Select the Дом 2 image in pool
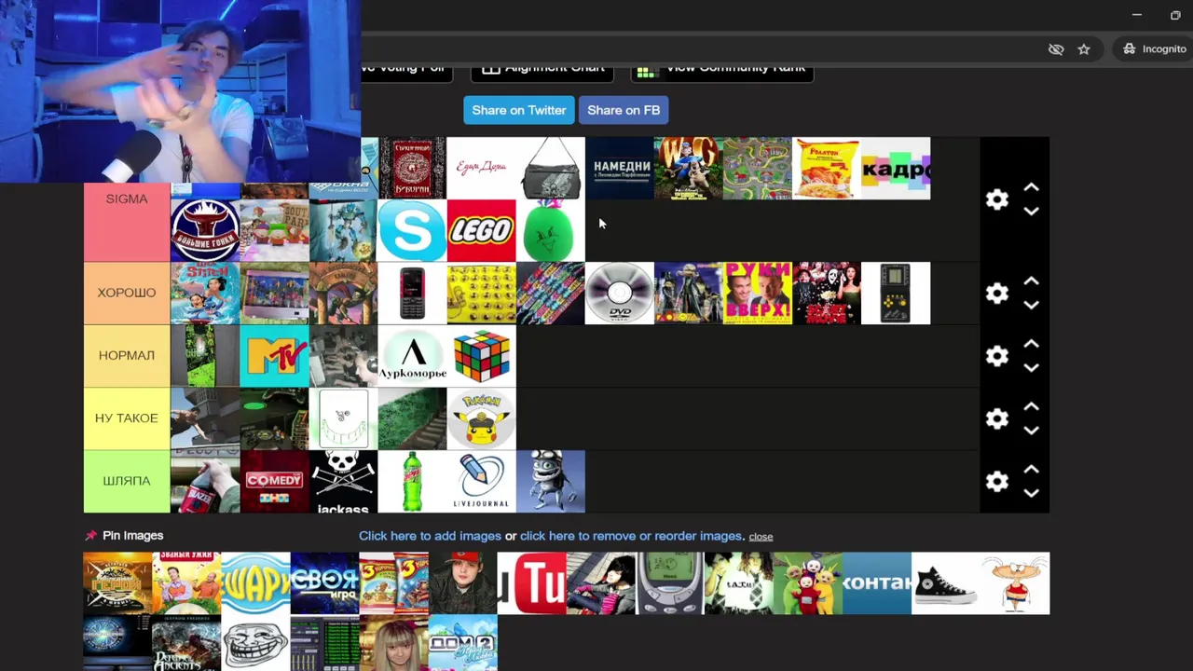Viewport: 1193px width, 671px height. point(462,643)
